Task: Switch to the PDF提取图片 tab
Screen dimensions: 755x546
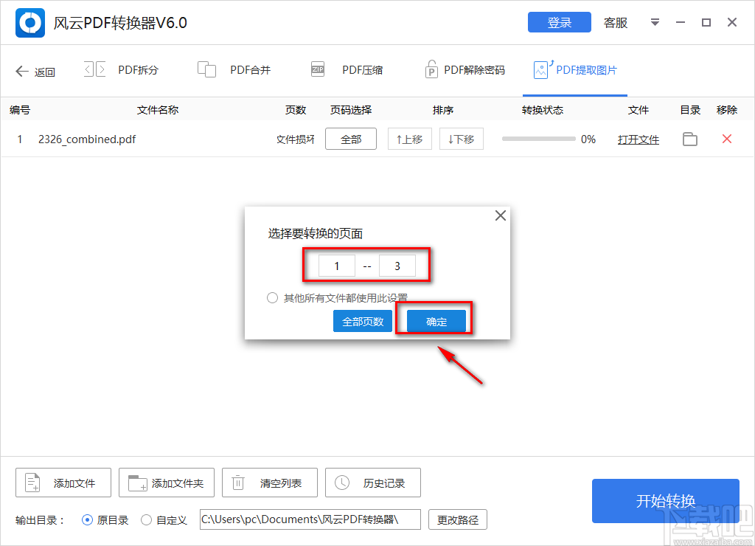Action: point(575,69)
